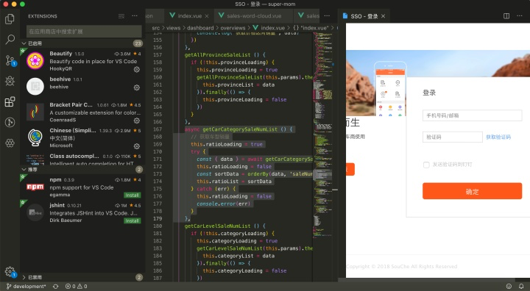Open Bracket Pair Colorizer settings gear

137,121
